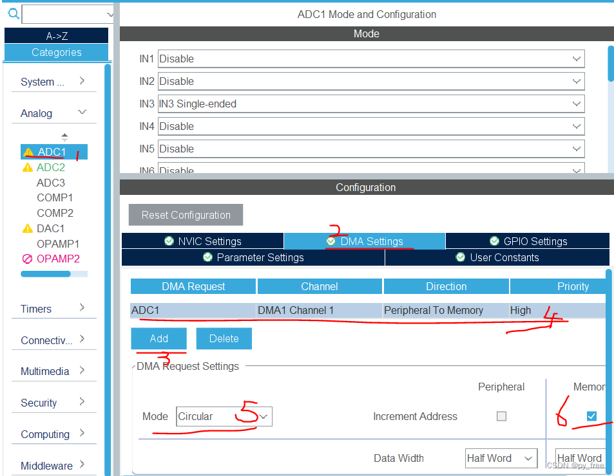The height and width of the screenshot is (476, 614).
Task: Click the warning icon beside ADC1
Action: [28, 152]
